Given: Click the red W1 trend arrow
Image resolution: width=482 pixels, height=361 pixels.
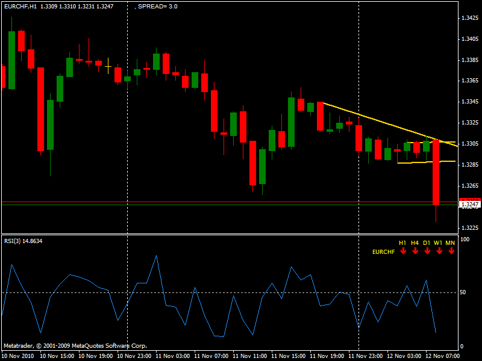Looking at the screenshot, I should [x=439, y=250].
